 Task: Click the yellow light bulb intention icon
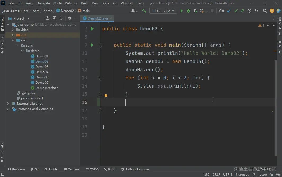(106, 96)
